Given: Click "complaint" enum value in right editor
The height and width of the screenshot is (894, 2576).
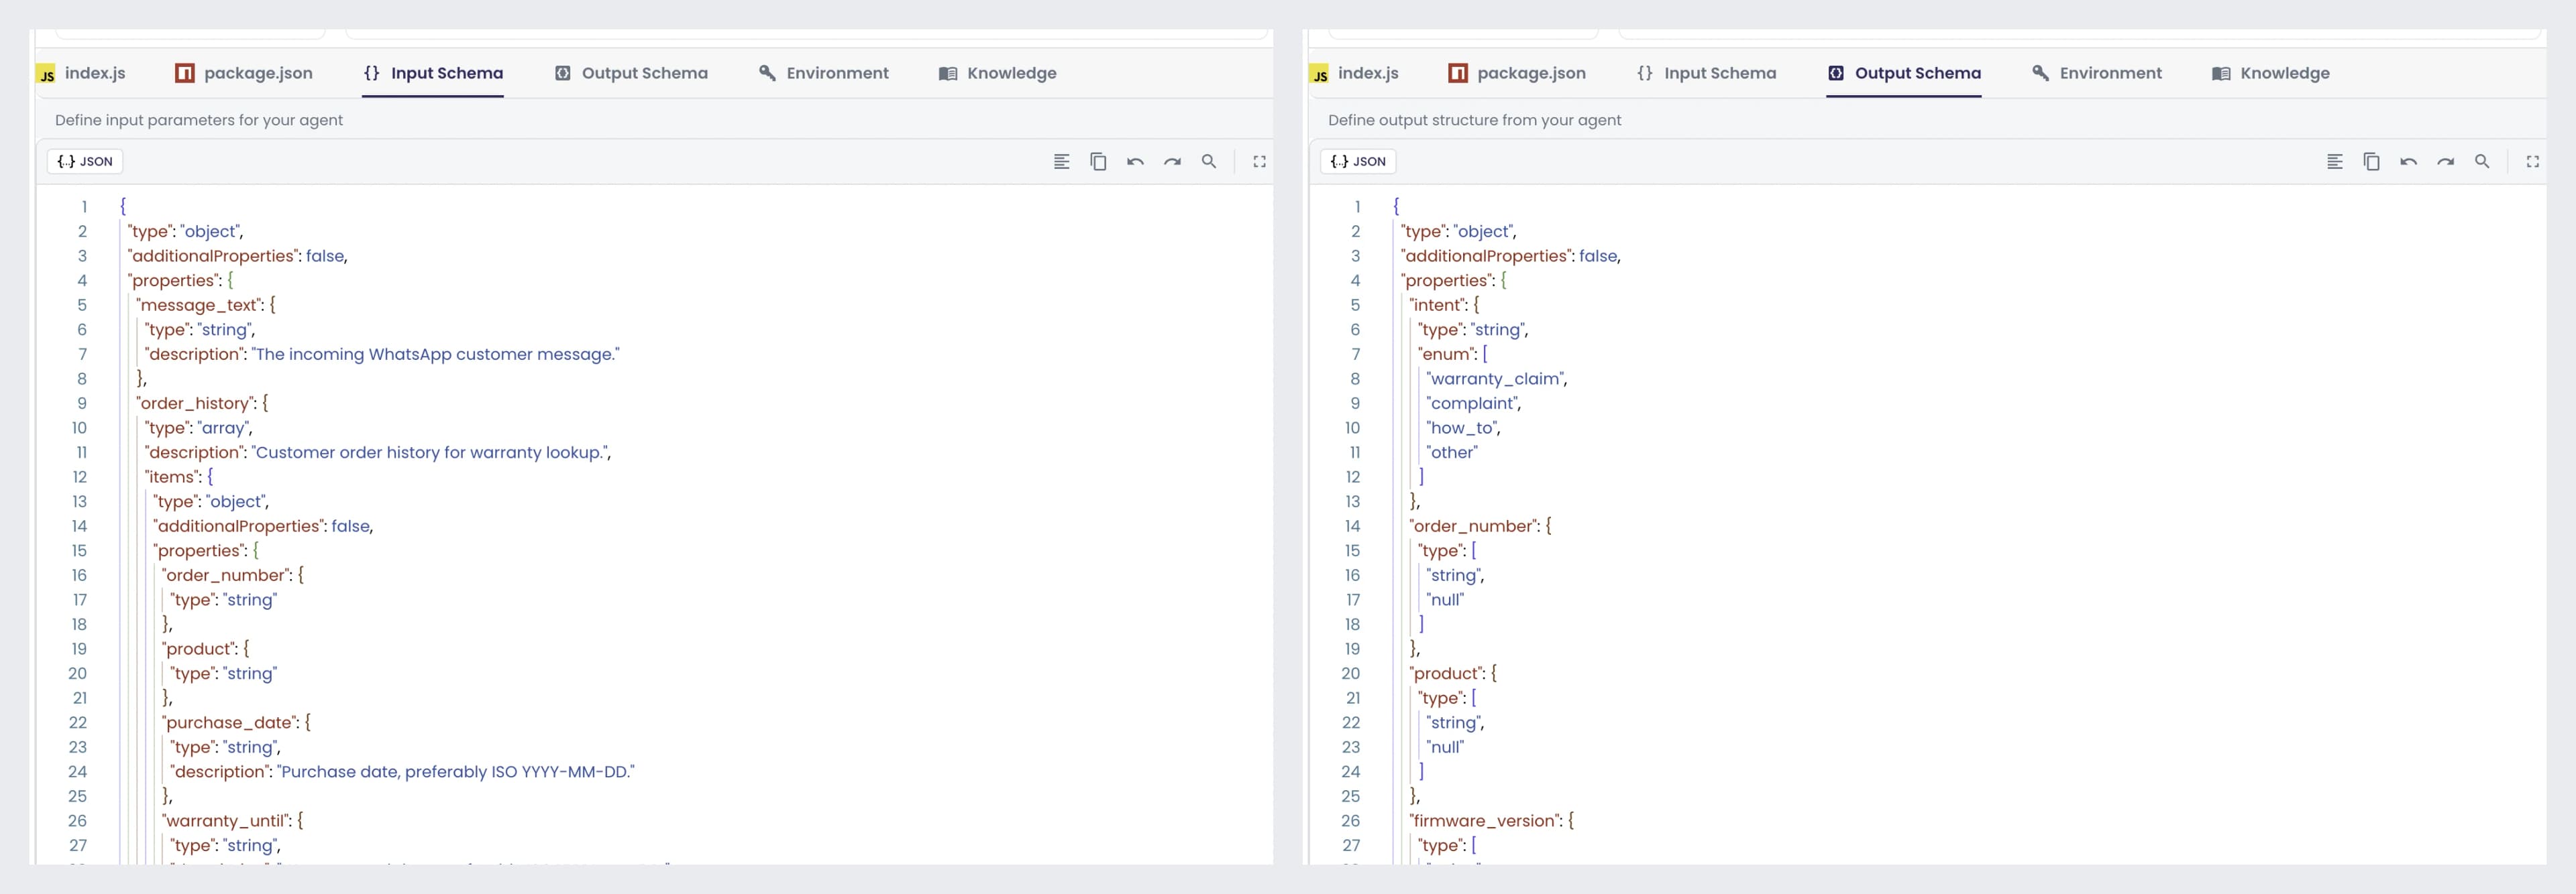Looking at the screenshot, I should click(1472, 403).
